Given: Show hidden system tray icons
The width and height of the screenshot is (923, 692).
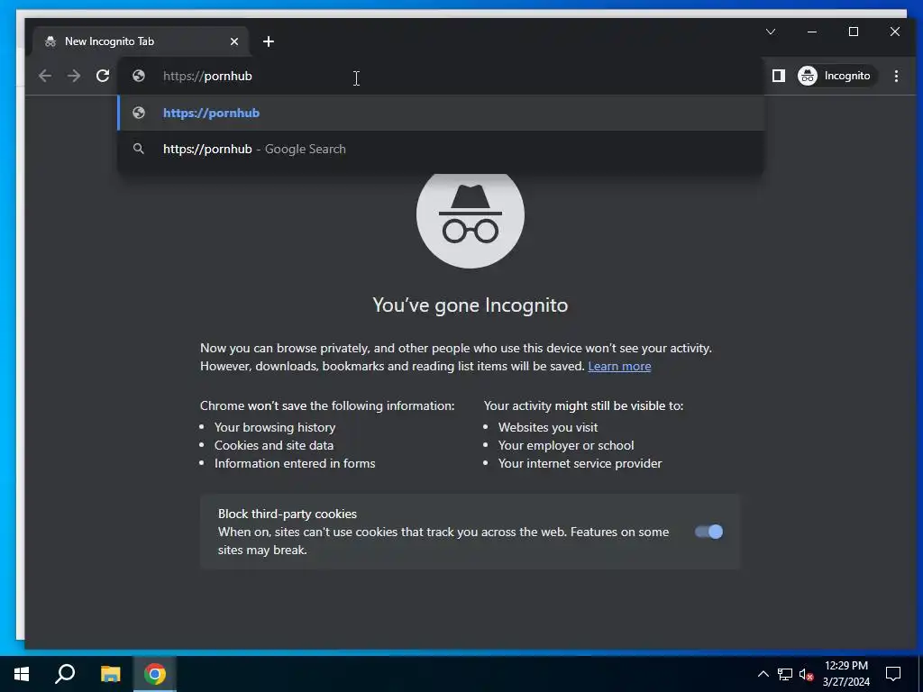Looking at the screenshot, I should click(763, 674).
